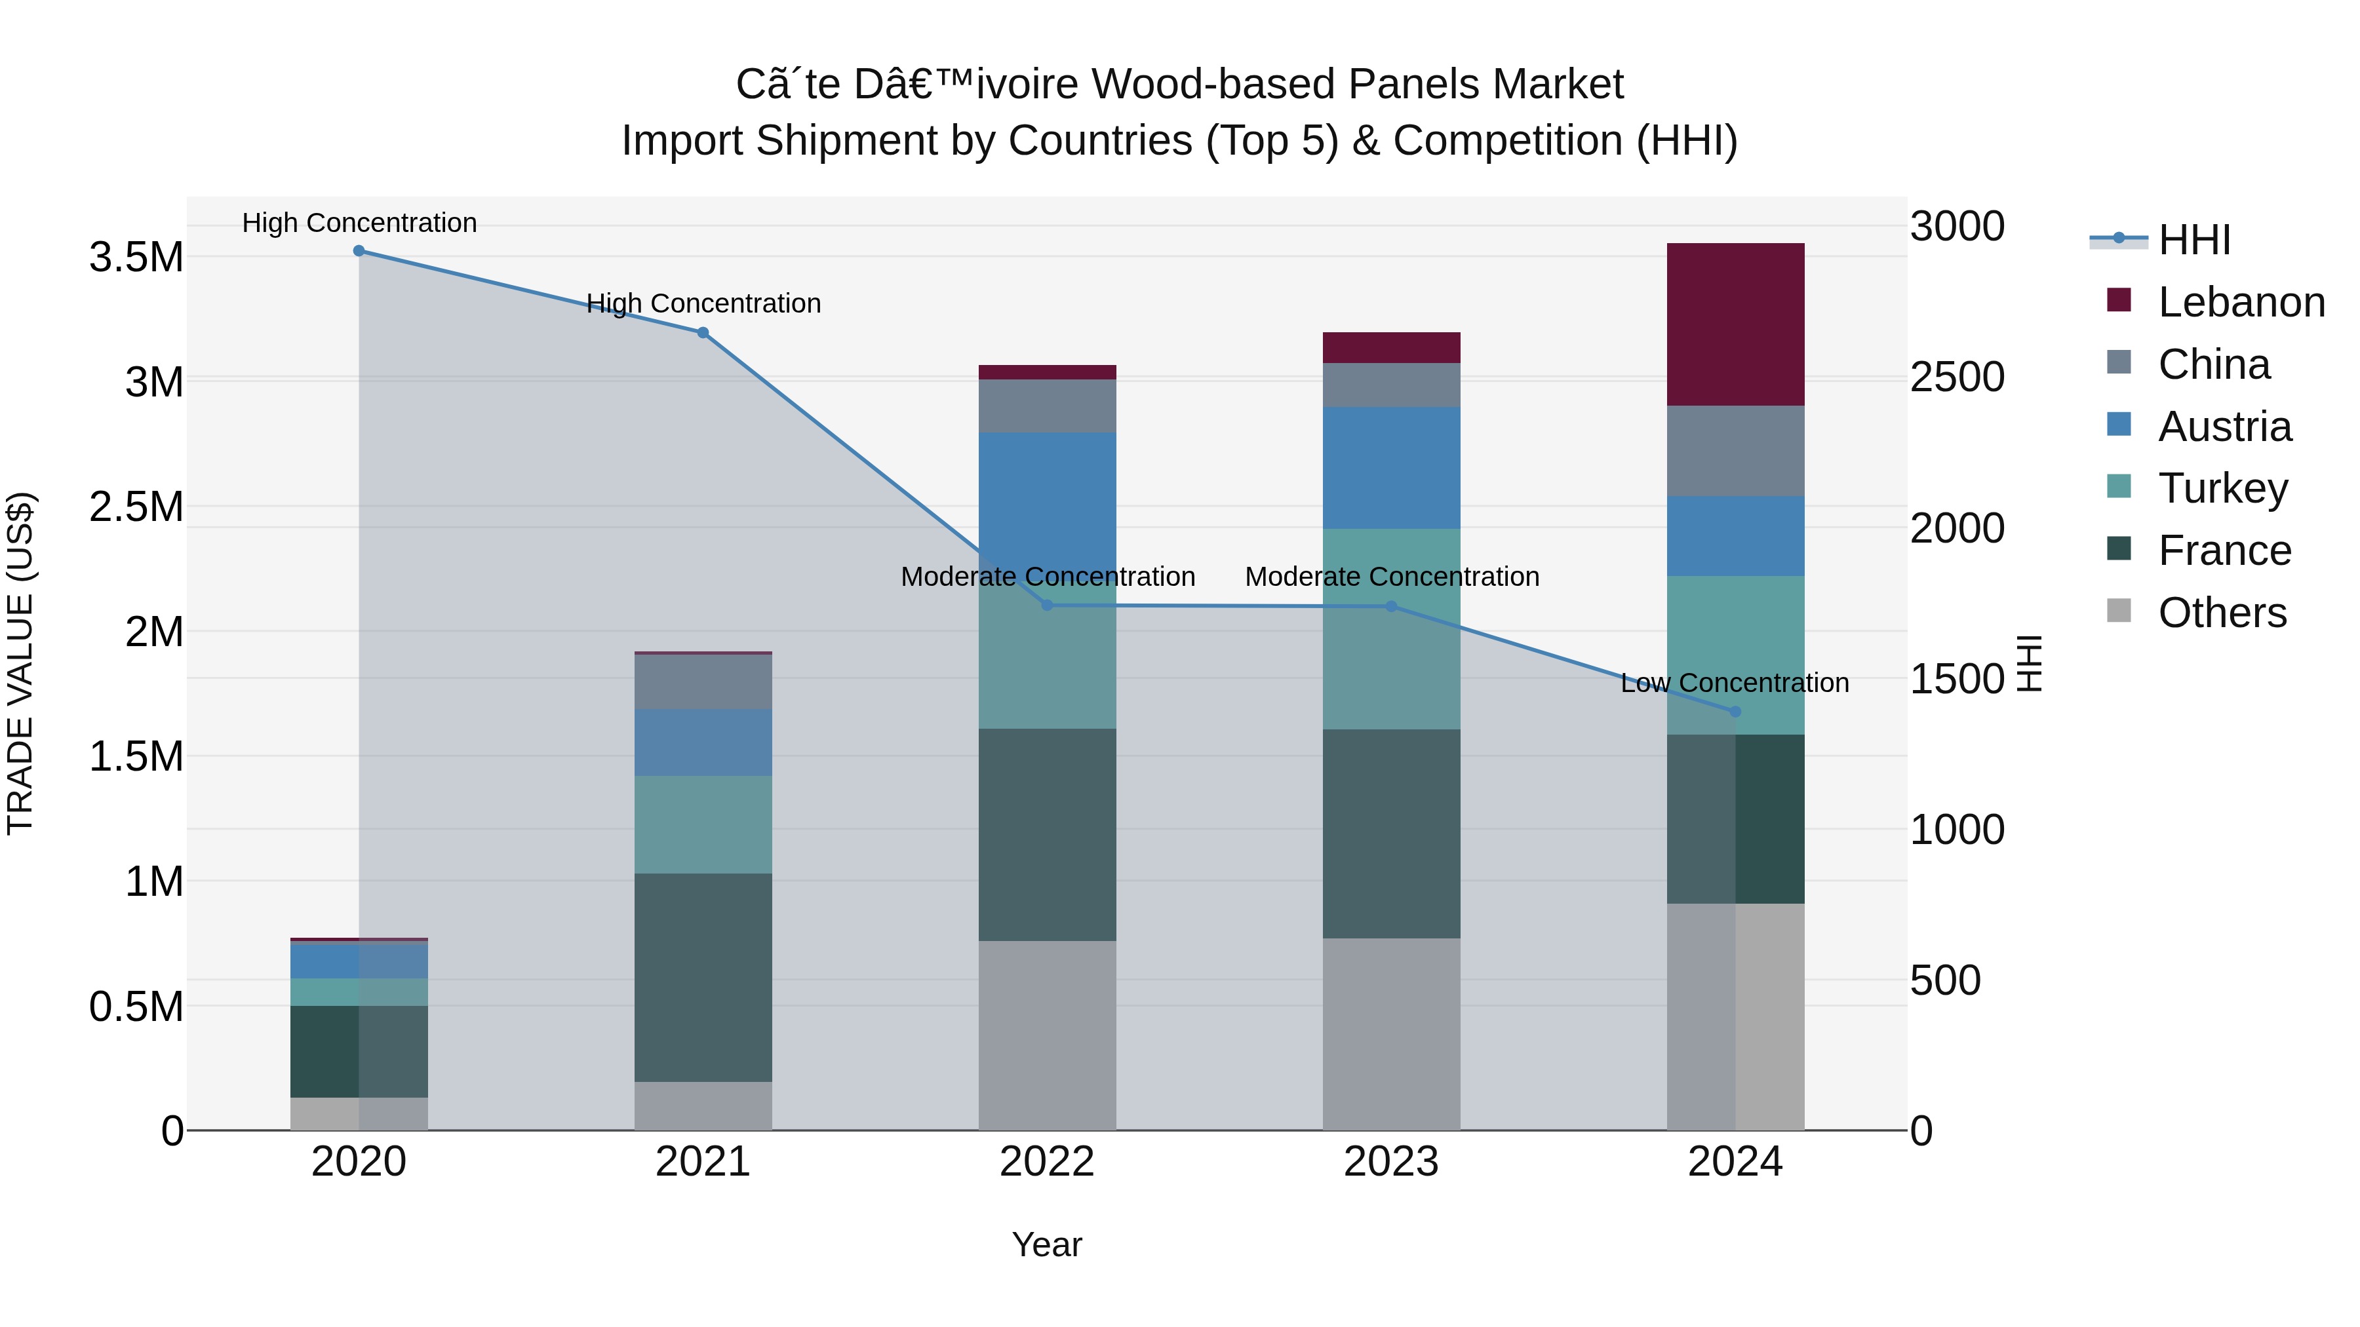Screen dimensions: 2360x1327
Task: Click the 'TRADE VALUE (US$)' axis title
Action: [x=20, y=663]
